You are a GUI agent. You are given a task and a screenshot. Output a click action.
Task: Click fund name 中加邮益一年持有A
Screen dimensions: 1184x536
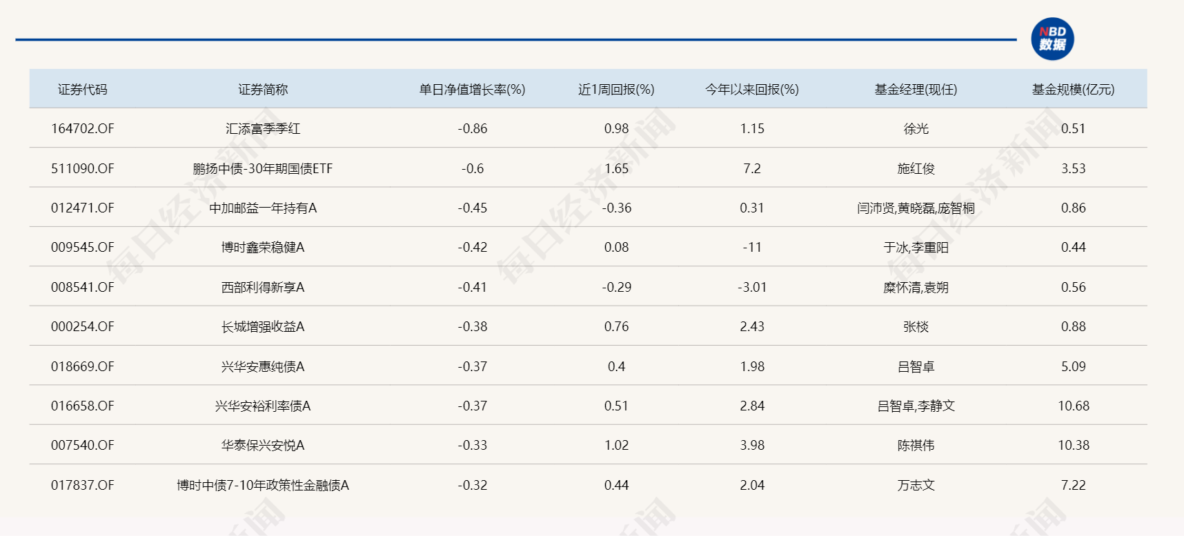(x=263, y=208)
